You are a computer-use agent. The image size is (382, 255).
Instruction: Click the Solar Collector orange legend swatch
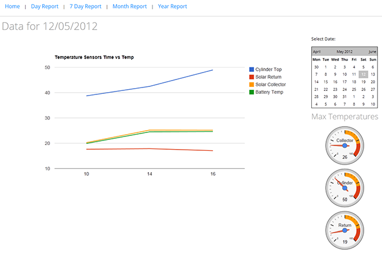pyautogui.click(x=251, y=85)
